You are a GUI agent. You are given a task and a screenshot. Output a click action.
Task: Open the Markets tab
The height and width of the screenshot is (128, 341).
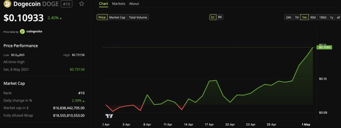pos(119,4)
